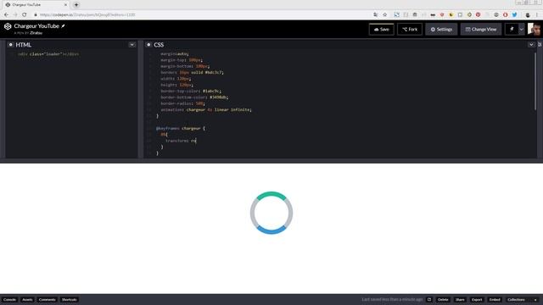Open HTML editor settings gear
Image resolution: width=543 pixels, height=305 pixels.
[x=11, y=45]
